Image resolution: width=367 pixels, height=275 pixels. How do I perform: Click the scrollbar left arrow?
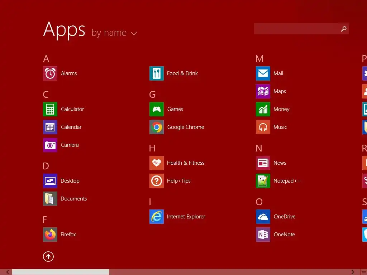tap(8, 272)
